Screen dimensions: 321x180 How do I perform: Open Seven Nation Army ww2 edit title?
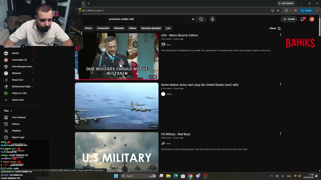coord(200,85)
